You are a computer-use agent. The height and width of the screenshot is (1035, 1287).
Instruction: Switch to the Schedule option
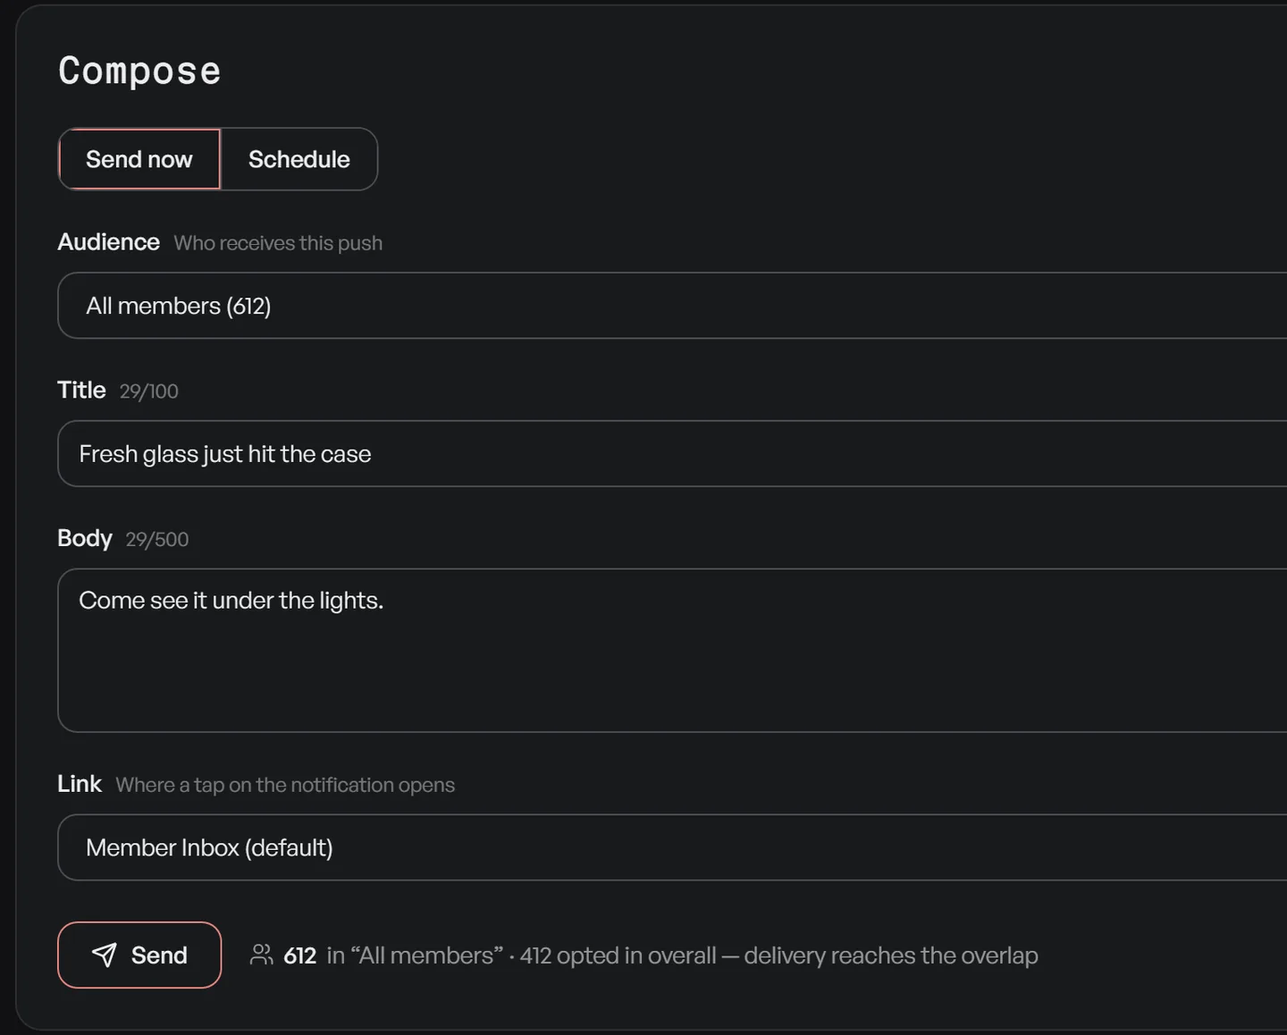(299, 159)
